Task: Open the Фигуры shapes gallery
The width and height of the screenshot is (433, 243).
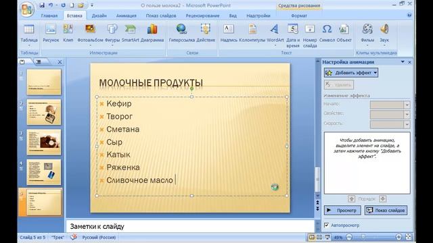Action: pyautogui.click(x=112, y=34)
